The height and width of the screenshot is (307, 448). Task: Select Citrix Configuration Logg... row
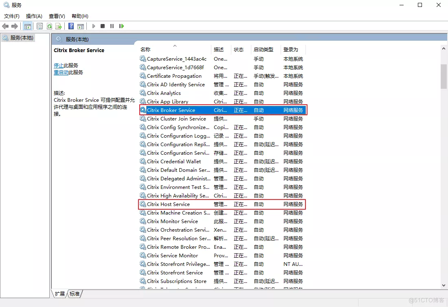point(222,136)
